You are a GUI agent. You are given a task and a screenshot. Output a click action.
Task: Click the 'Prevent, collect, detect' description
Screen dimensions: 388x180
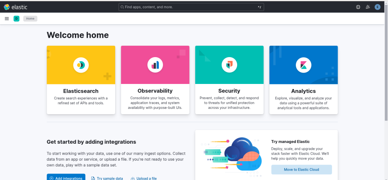[x=229, y=103]
